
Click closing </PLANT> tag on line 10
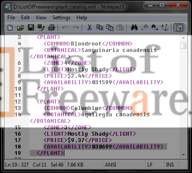(50, 89)
